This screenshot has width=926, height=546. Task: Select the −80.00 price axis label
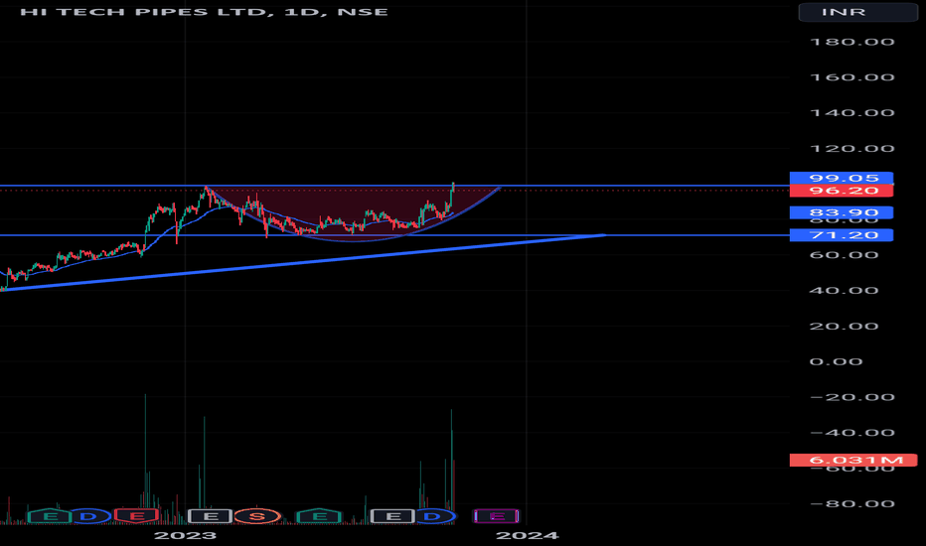pyautogui.click(x=852, y=503)
